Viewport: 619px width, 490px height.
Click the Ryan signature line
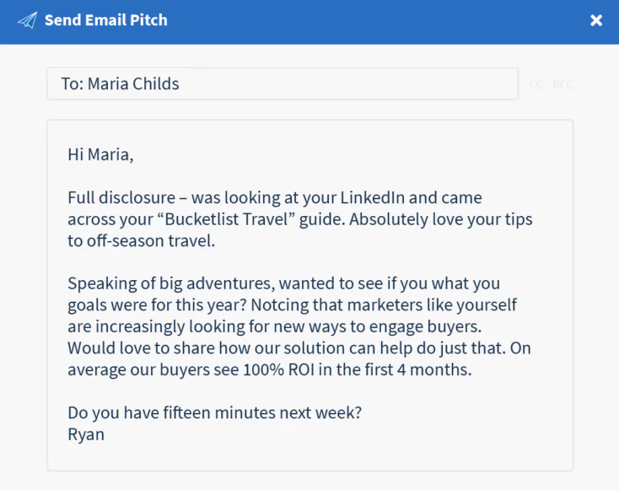pos(86,434)
